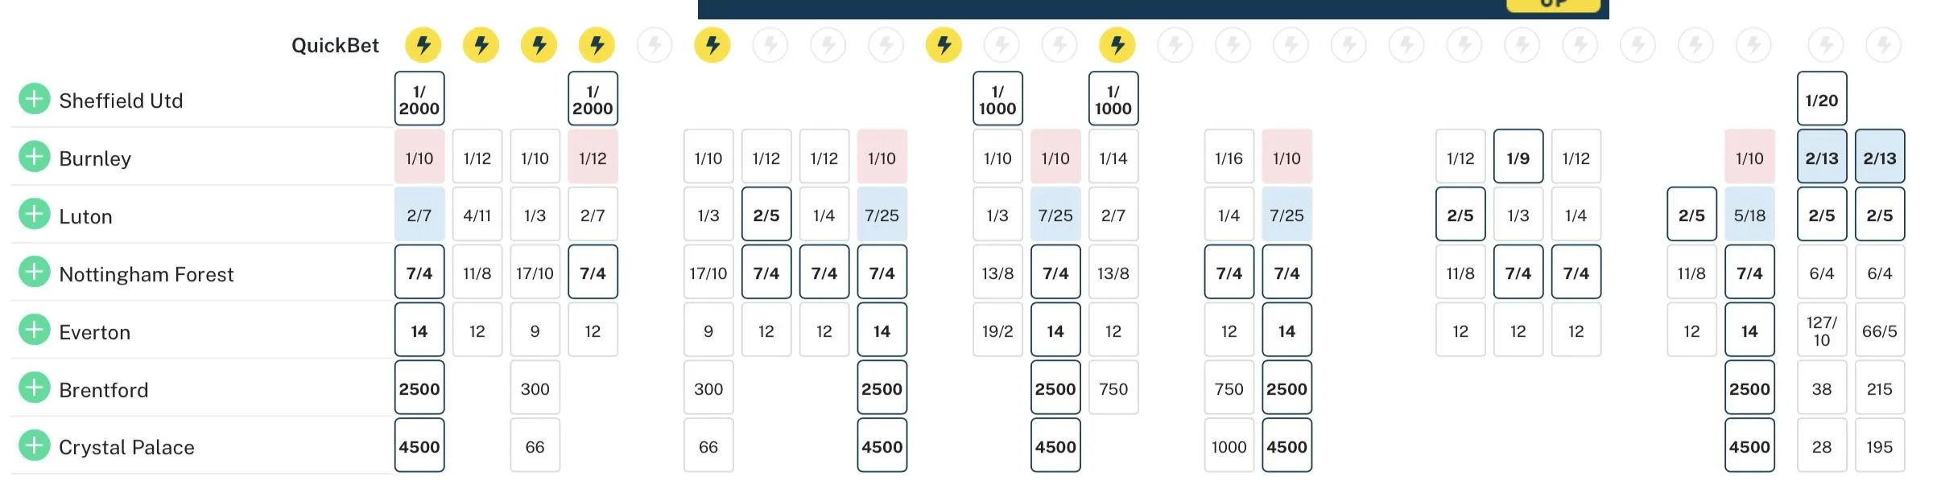This screenshot has height=484, width=1941.
Task: Click the green plus next to Crystal Palace
Action: tap(34, 445)
